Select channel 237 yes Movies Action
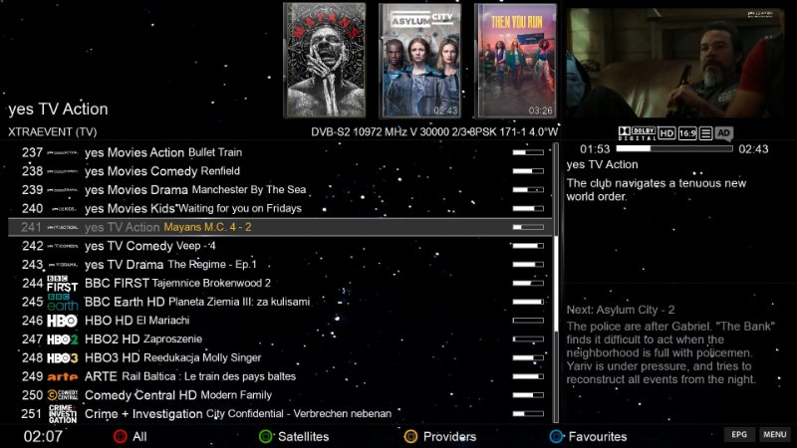 (280, 152)
